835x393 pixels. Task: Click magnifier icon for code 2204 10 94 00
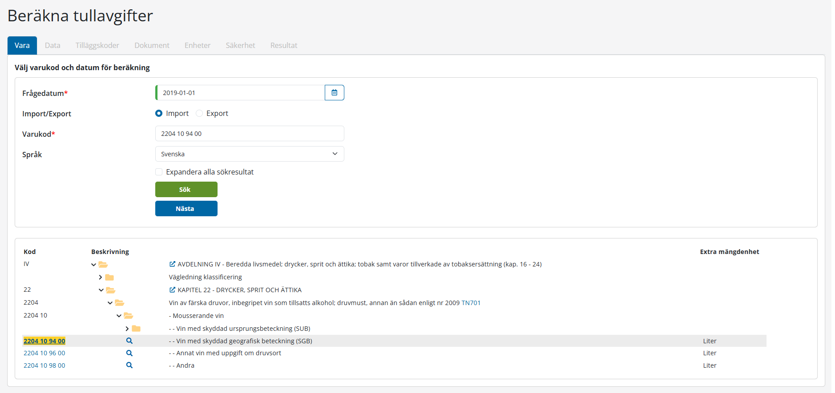(129, 341)
